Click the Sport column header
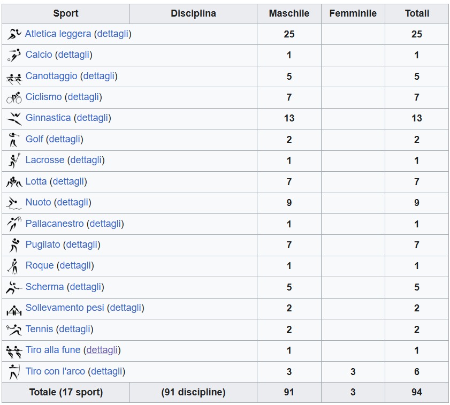This screenshot has width=450, height=405. tap(66, 13)
